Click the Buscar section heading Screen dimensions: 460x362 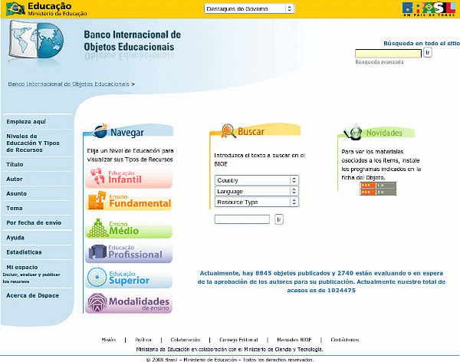251,131
